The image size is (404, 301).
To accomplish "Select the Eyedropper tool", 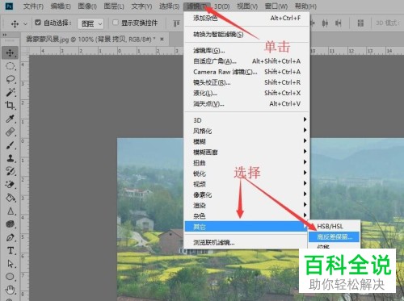I will pyautogui.click(x=10, y=119).
